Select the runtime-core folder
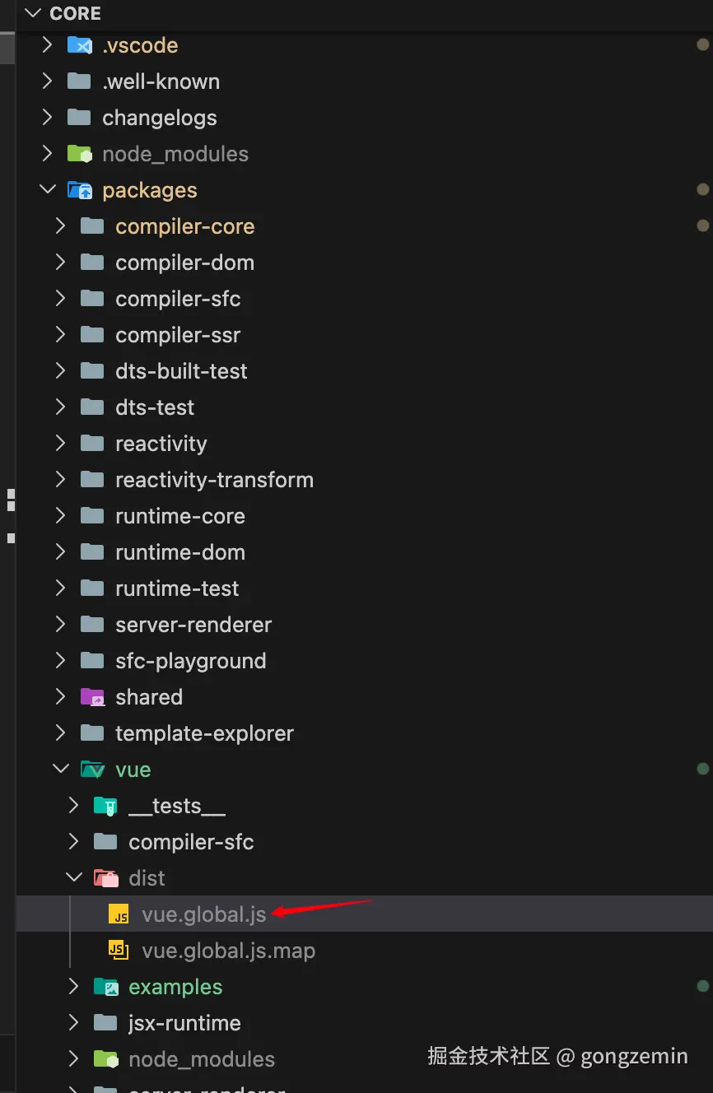The height and width of the screenshot is (1093, 713). pyautogui.click(x=179, y=516)
